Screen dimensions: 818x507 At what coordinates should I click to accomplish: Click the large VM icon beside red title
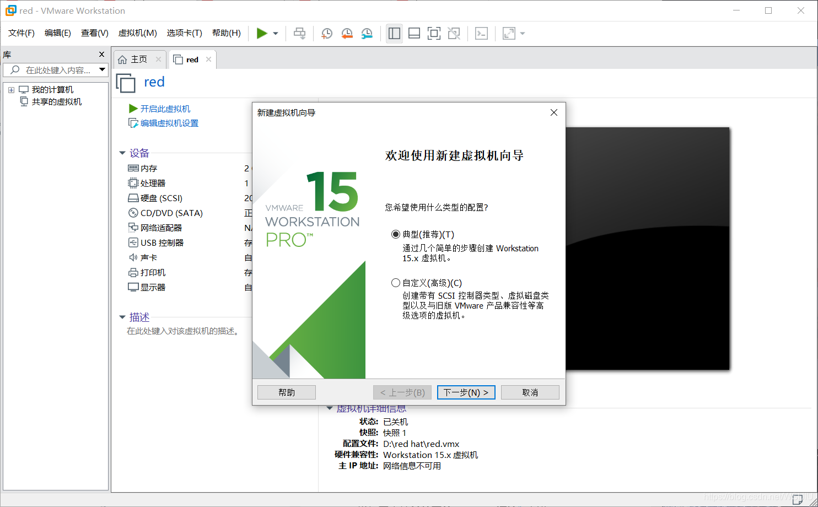click(x=126, y=83)
